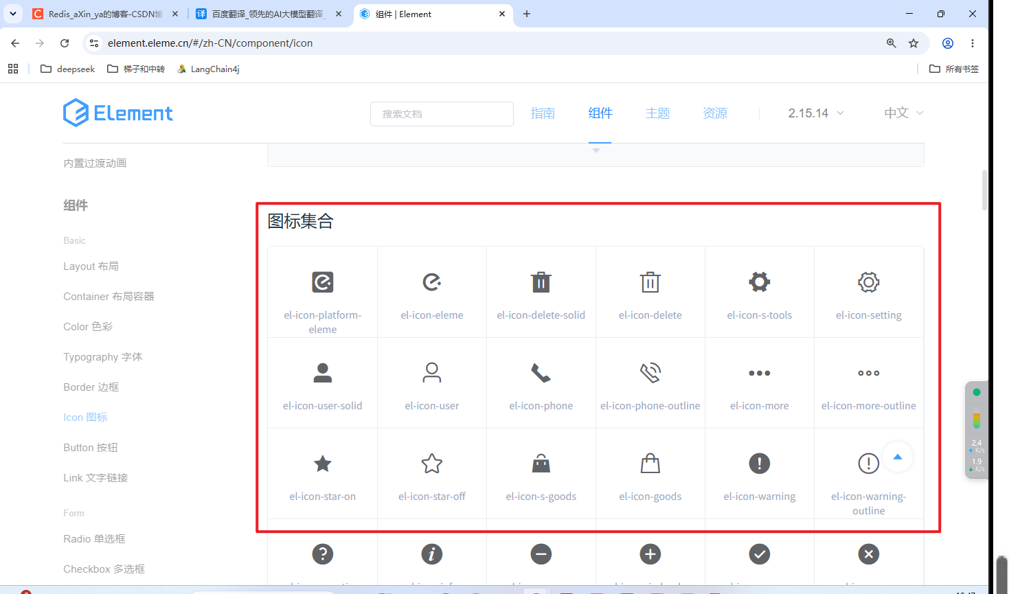
Task: Open a new browser tab
Action: pyautogui.click(x=527, y=14)
